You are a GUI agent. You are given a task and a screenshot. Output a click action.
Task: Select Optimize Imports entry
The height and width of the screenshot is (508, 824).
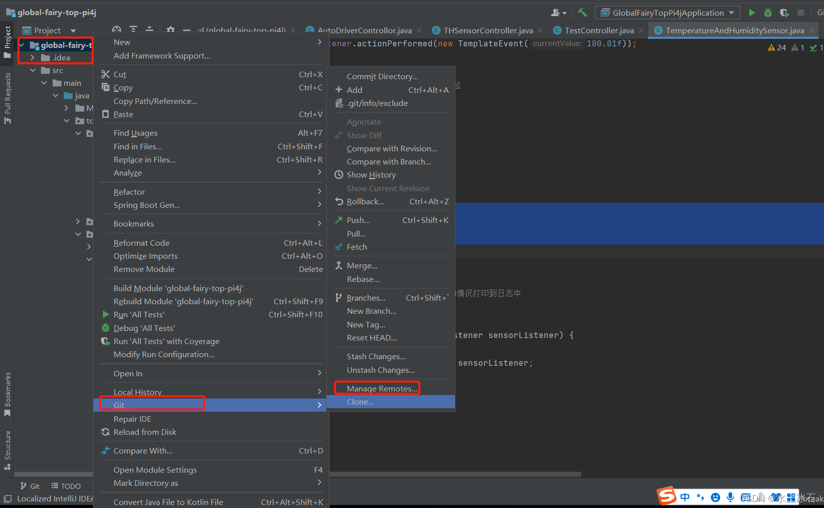210,256
